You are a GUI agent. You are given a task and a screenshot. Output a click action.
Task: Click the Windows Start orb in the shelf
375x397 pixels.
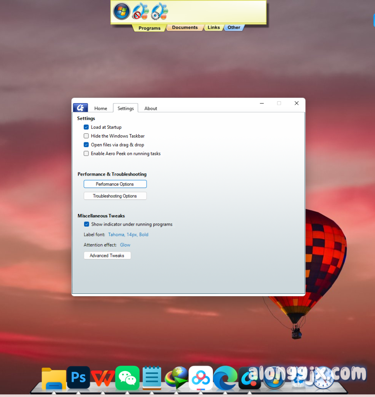pos(121,11)
